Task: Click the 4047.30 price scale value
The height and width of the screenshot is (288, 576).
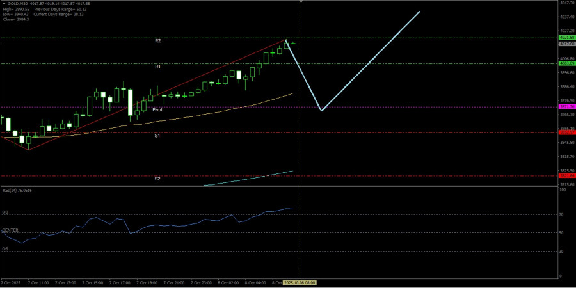Action: (x=567, y=3)
